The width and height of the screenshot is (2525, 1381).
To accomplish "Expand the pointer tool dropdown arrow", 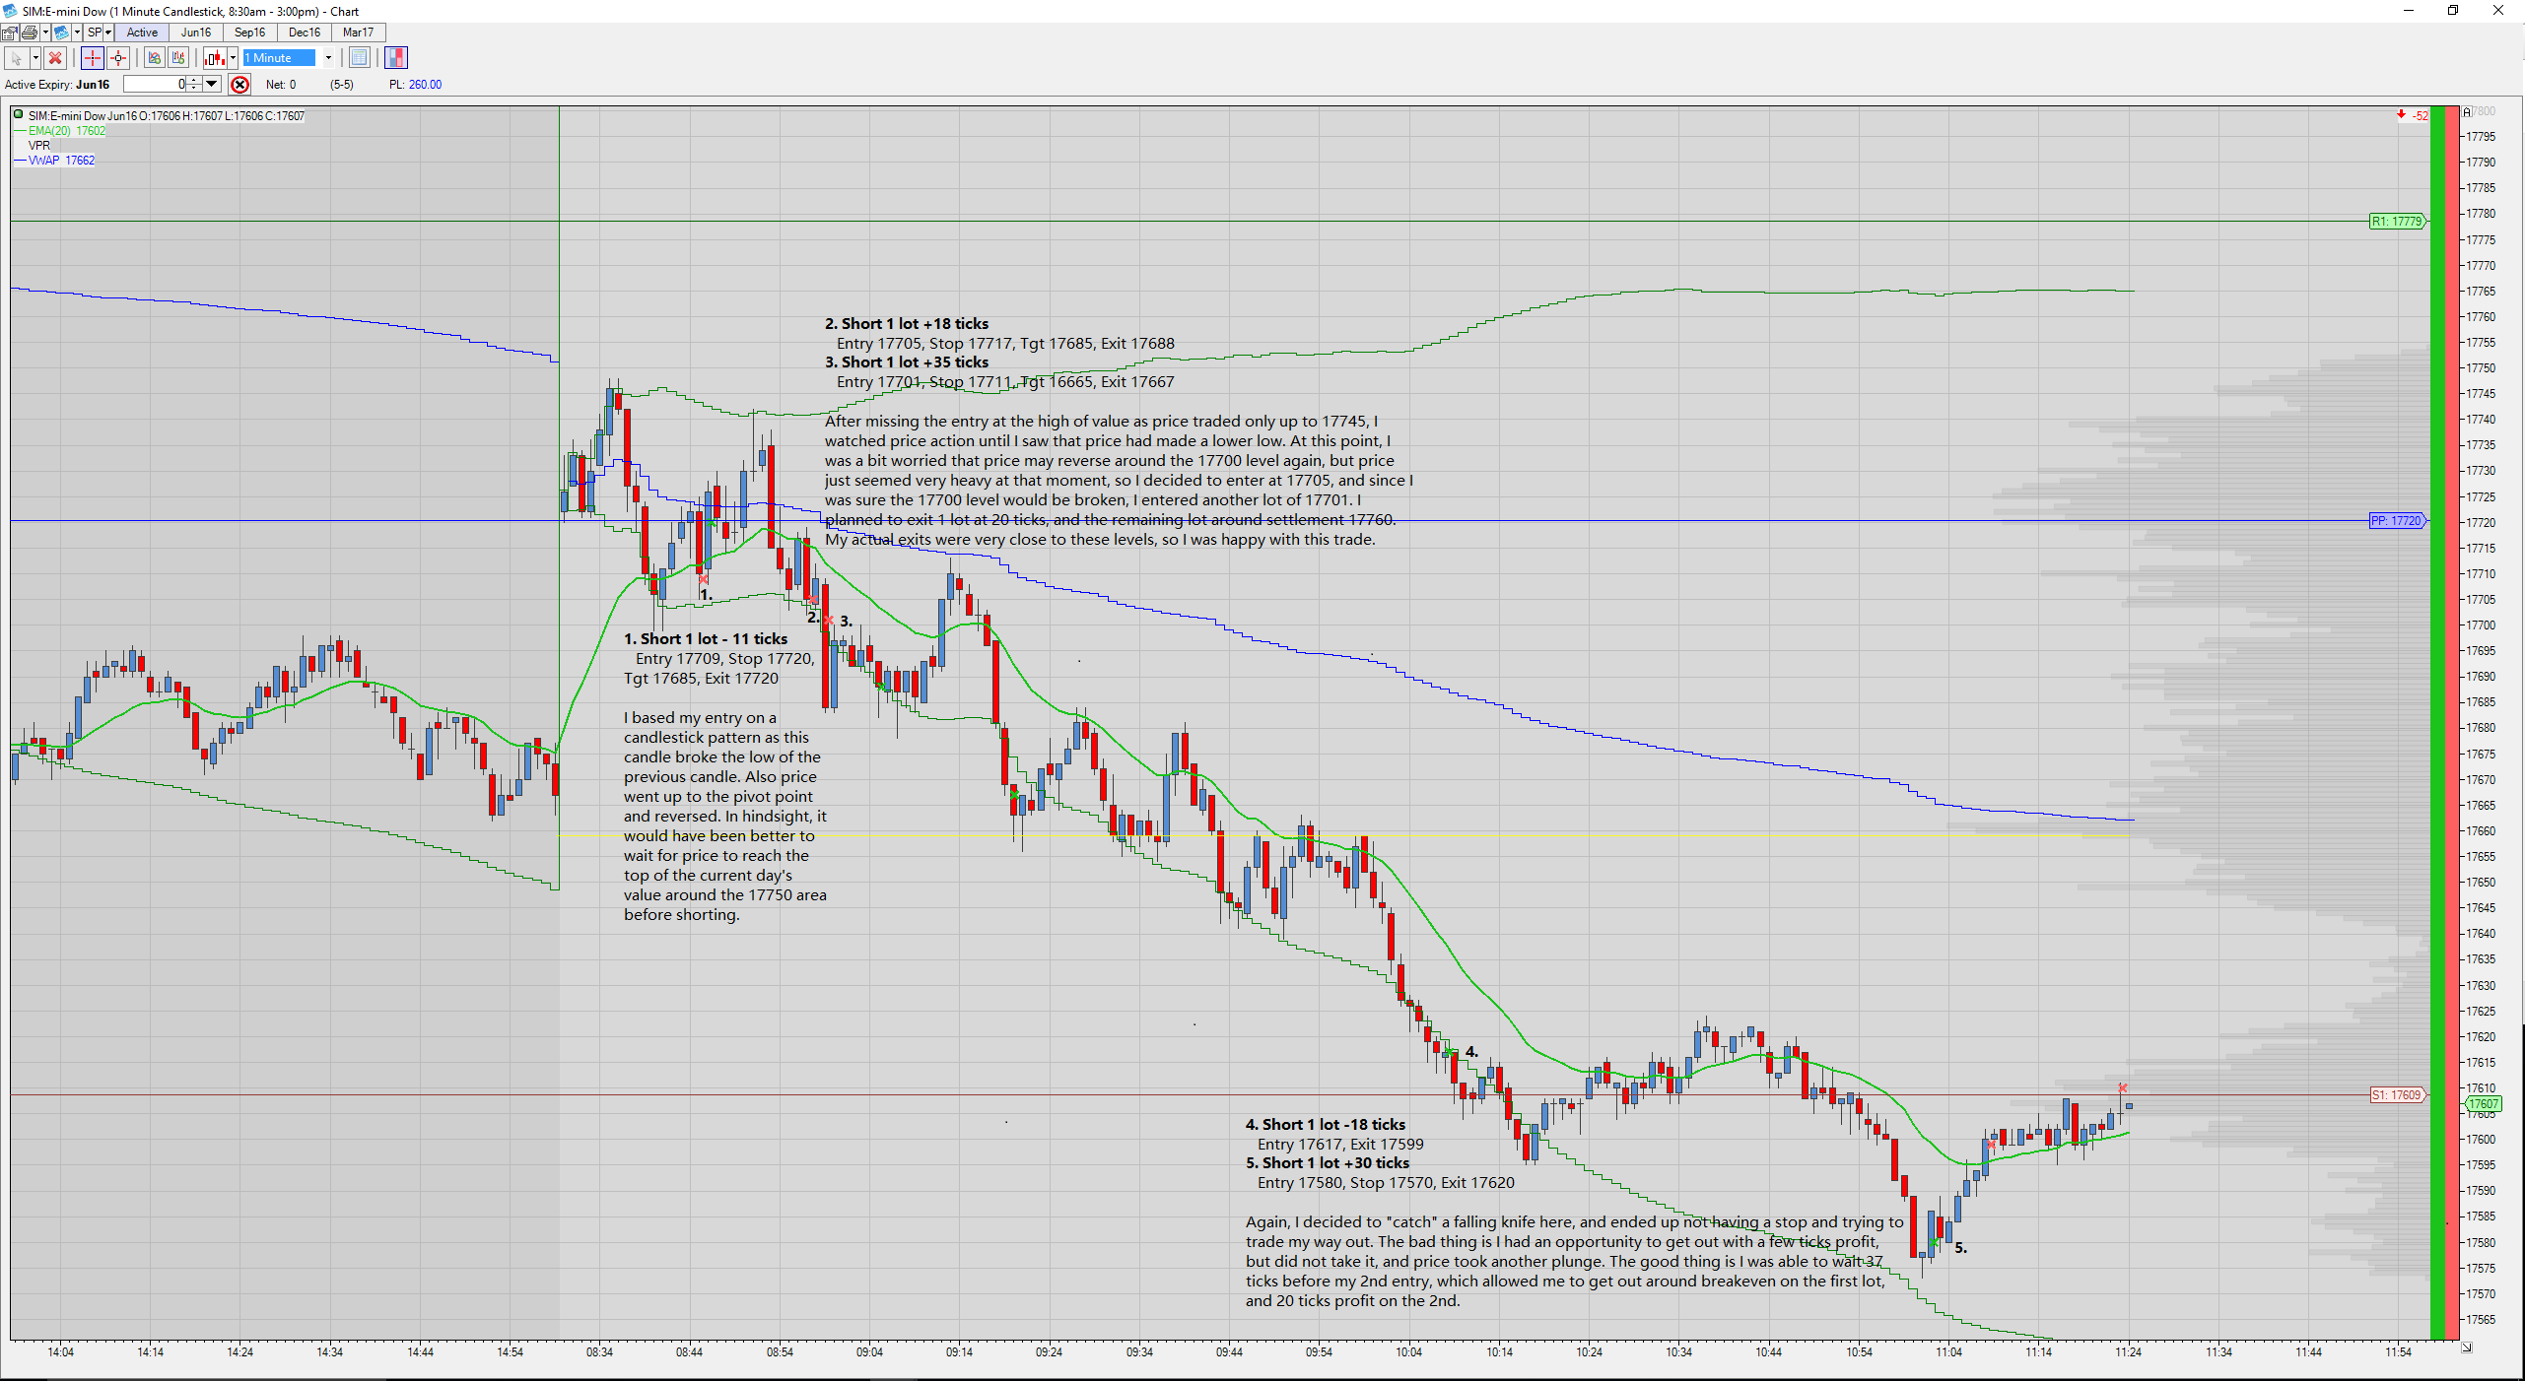I will (x=35, y=58).
